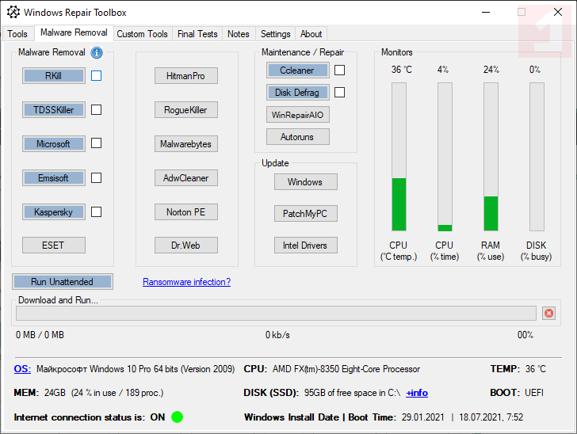Open WinRepairAIO
This screenshot has width=577, height=434.
(x=298, y=115)
